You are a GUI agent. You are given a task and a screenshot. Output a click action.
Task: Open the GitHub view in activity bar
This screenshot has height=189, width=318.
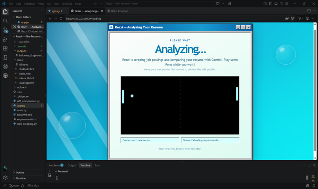(5, 76)
